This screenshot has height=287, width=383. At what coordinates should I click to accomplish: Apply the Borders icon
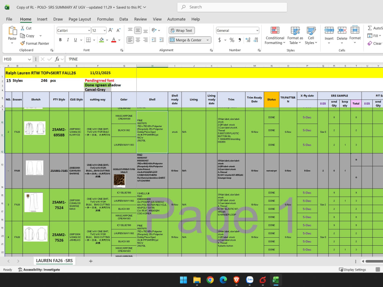88,40
